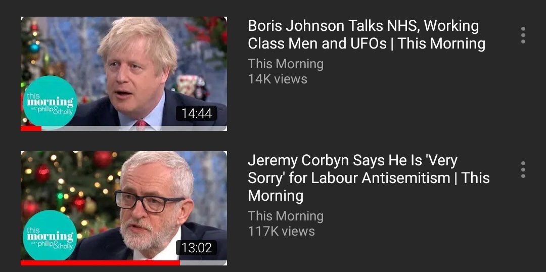Click 'Class Men and UFOs | This Morning' title line
The width and height of the screenshot is (546, 272).
click(x=367, y=43)
